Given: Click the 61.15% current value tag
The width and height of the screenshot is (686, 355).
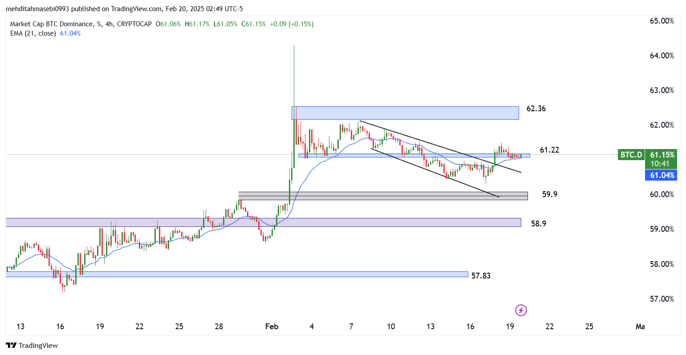Looking at the screenshot, I should coord(662,155).
